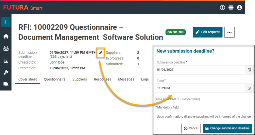Viewport: 255px width, 135px height.
Task: Open the invoice envelope sidebar icon
Action: click(6, 48)
